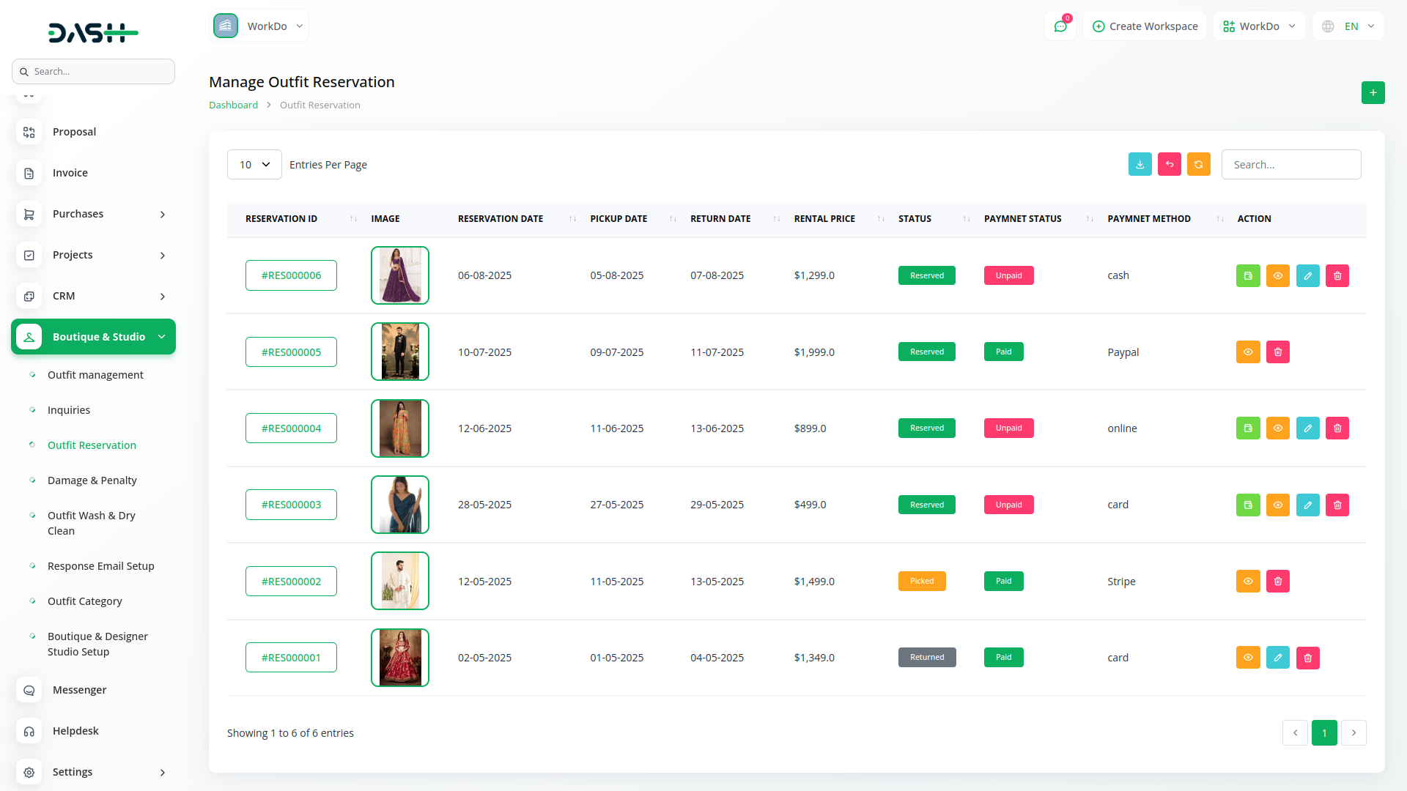Click the green add reservation plus button

[1373, 93]
